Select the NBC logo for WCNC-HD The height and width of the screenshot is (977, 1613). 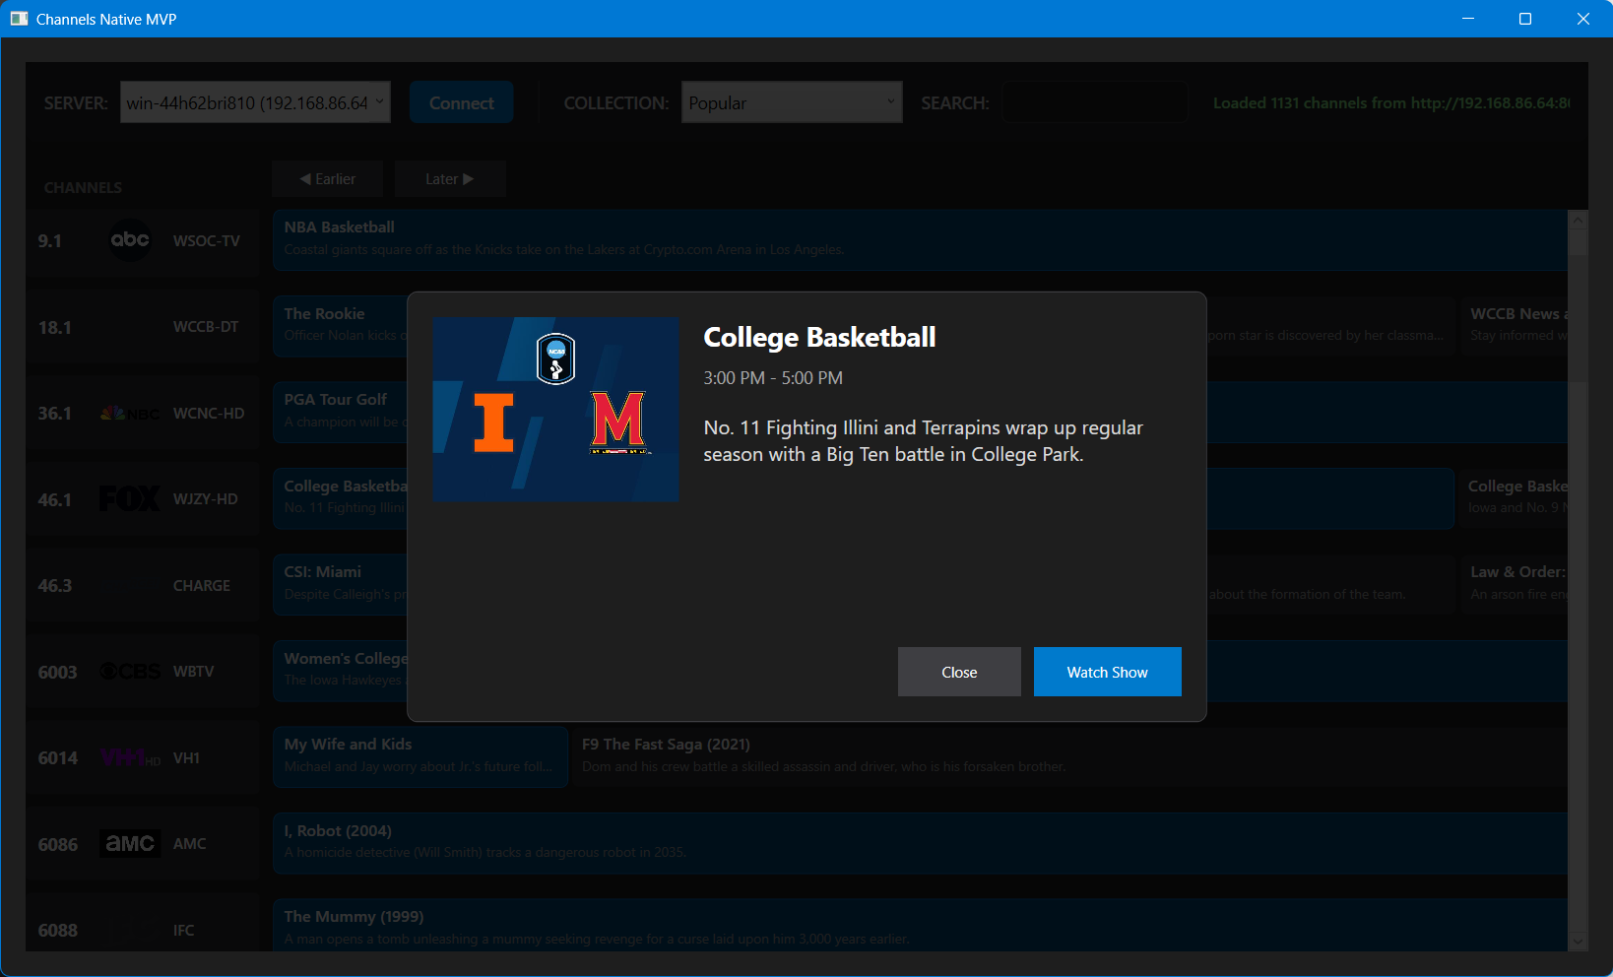(130, 414)
